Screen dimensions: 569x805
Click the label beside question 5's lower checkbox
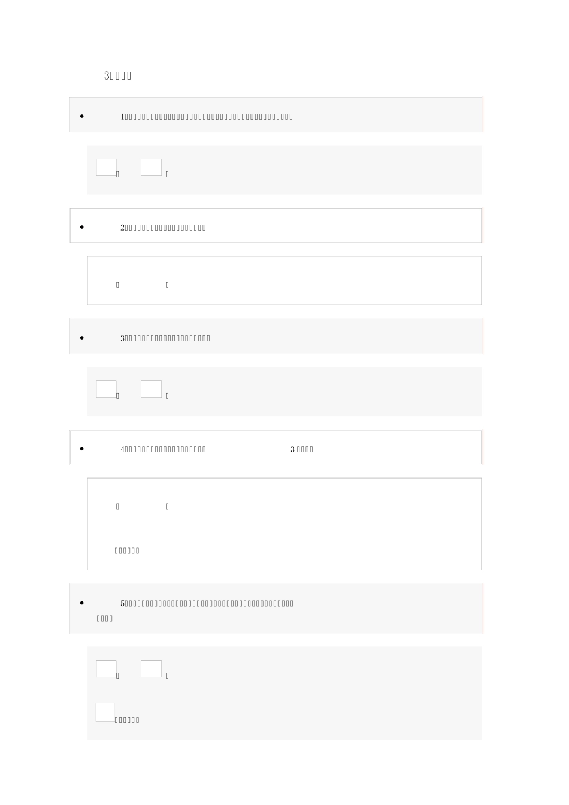pyautogui.click(x=127, y=720)
